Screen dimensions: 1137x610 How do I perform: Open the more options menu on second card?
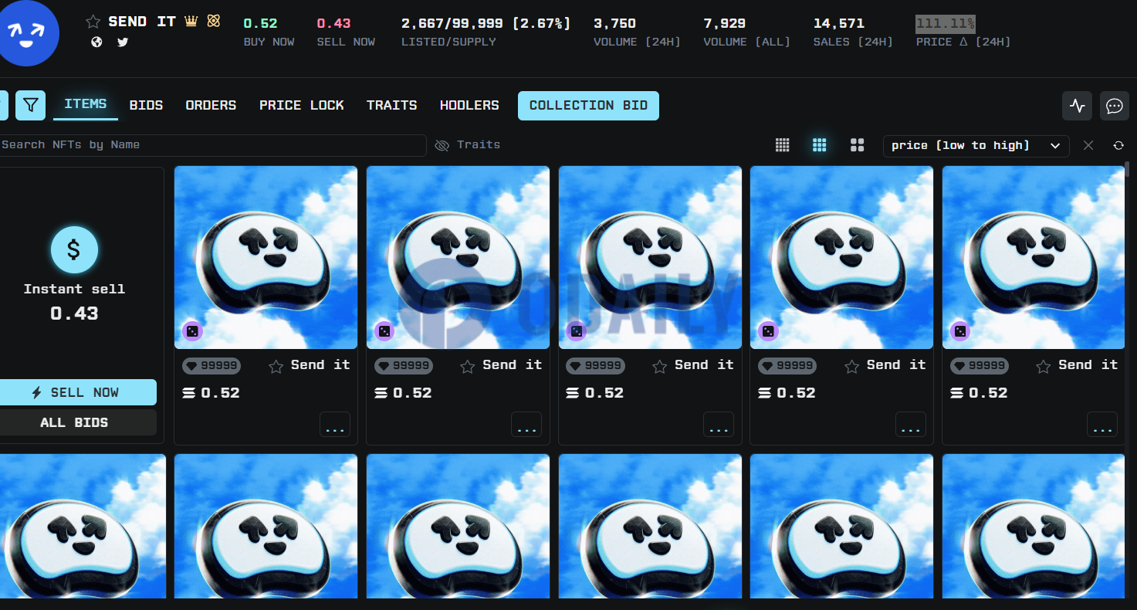526,425
